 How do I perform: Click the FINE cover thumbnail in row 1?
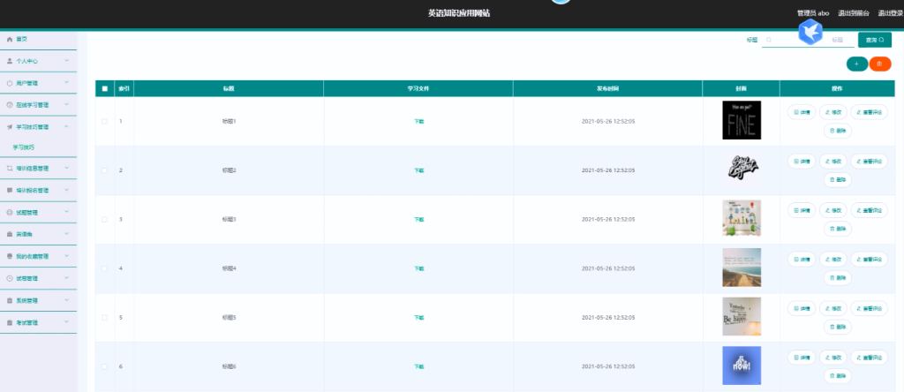[x=742, y=120]
